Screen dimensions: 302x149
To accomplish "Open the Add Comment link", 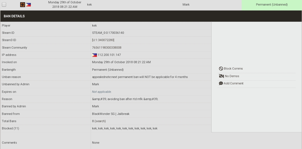I will point(233,83).
